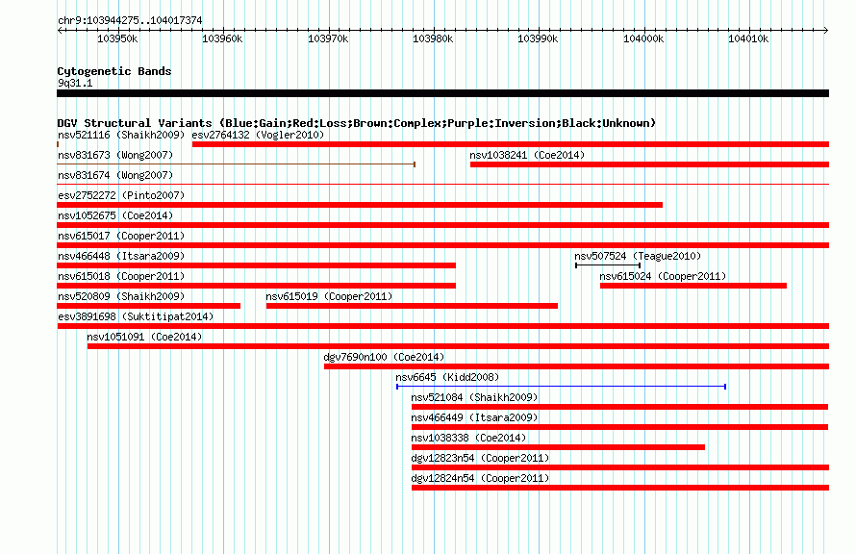The height and width of the screenshot is (554, 856).
Task: Click the chr9:103944275..104017374 region label
Action: 130,20
